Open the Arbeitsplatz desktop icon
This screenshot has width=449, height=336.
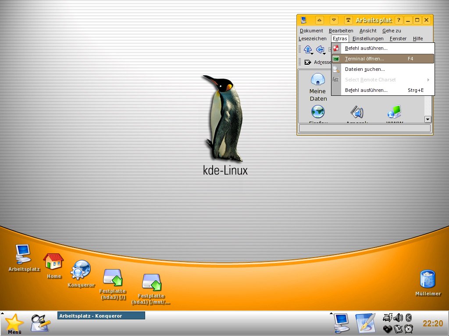coord(23,254)
